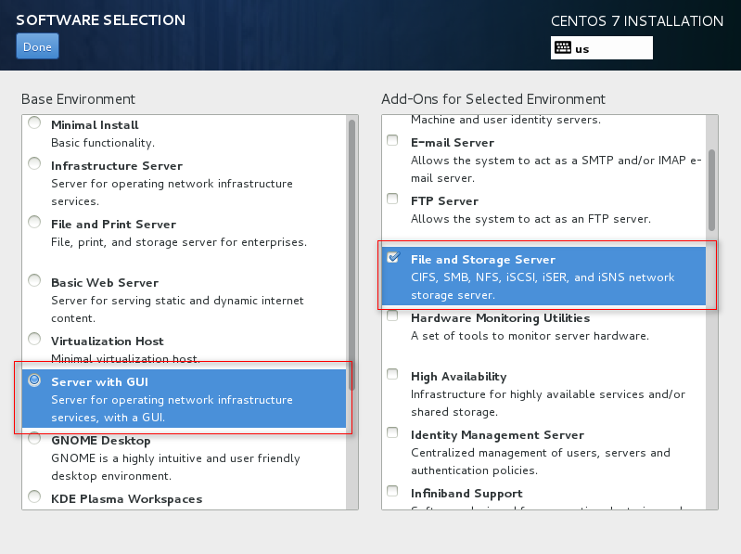The width and height of the screenshot is (741, 554).
Task: Click the 'FTP Server' title text
Action: click(x=445, y=201)
